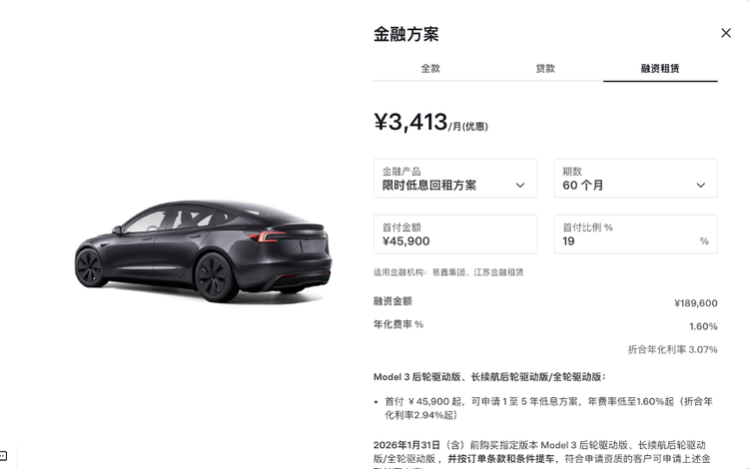Click the 折合年化利率 3.07% note
Viewport: 749px width, 469px height.
click(x=672, y=349)
